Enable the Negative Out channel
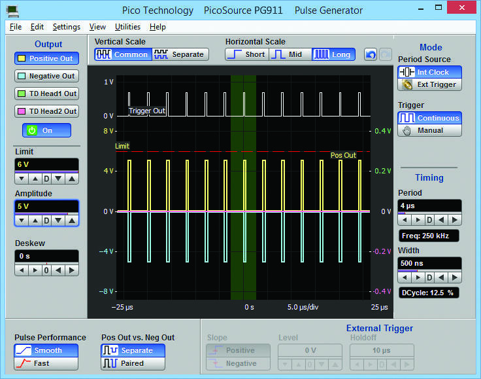Image resolution: width=481 pixels, height=379 pixels. point(46,76)
